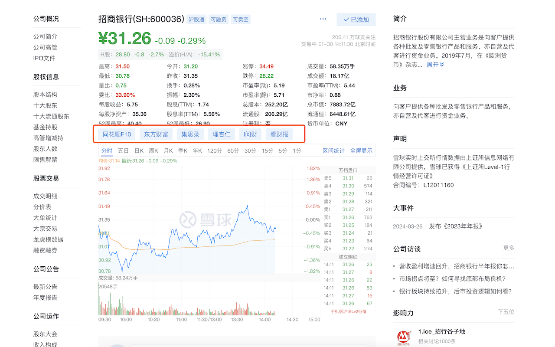
Task: Select the 五日 chart tab
Action: tap(123, 151)
